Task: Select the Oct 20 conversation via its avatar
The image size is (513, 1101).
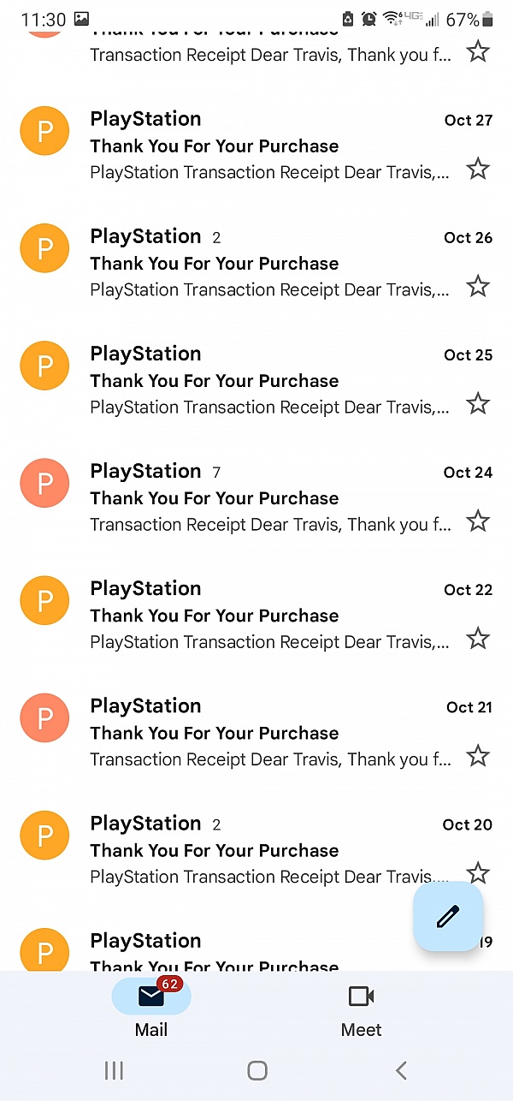Action: [44, 835]
